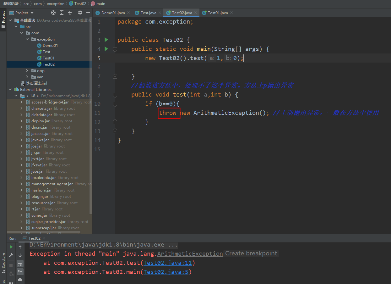Click the Create breakpoint link
The height and width of the screenshot is (284, 391).
(x=251, y=253)
